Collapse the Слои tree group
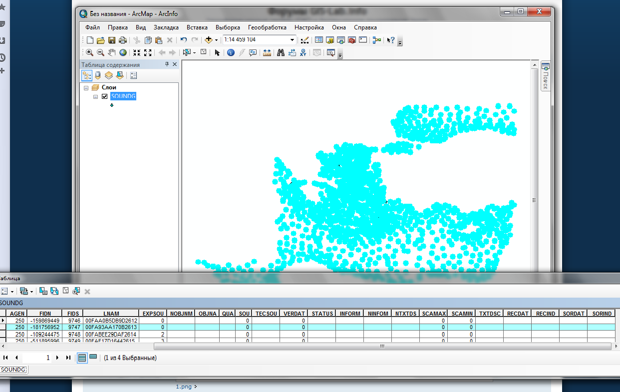 click(86, 88)
